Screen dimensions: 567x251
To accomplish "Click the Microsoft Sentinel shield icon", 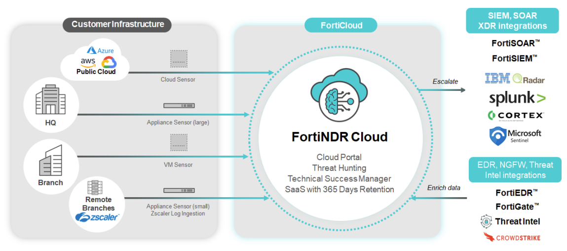I will coord(497,136).
